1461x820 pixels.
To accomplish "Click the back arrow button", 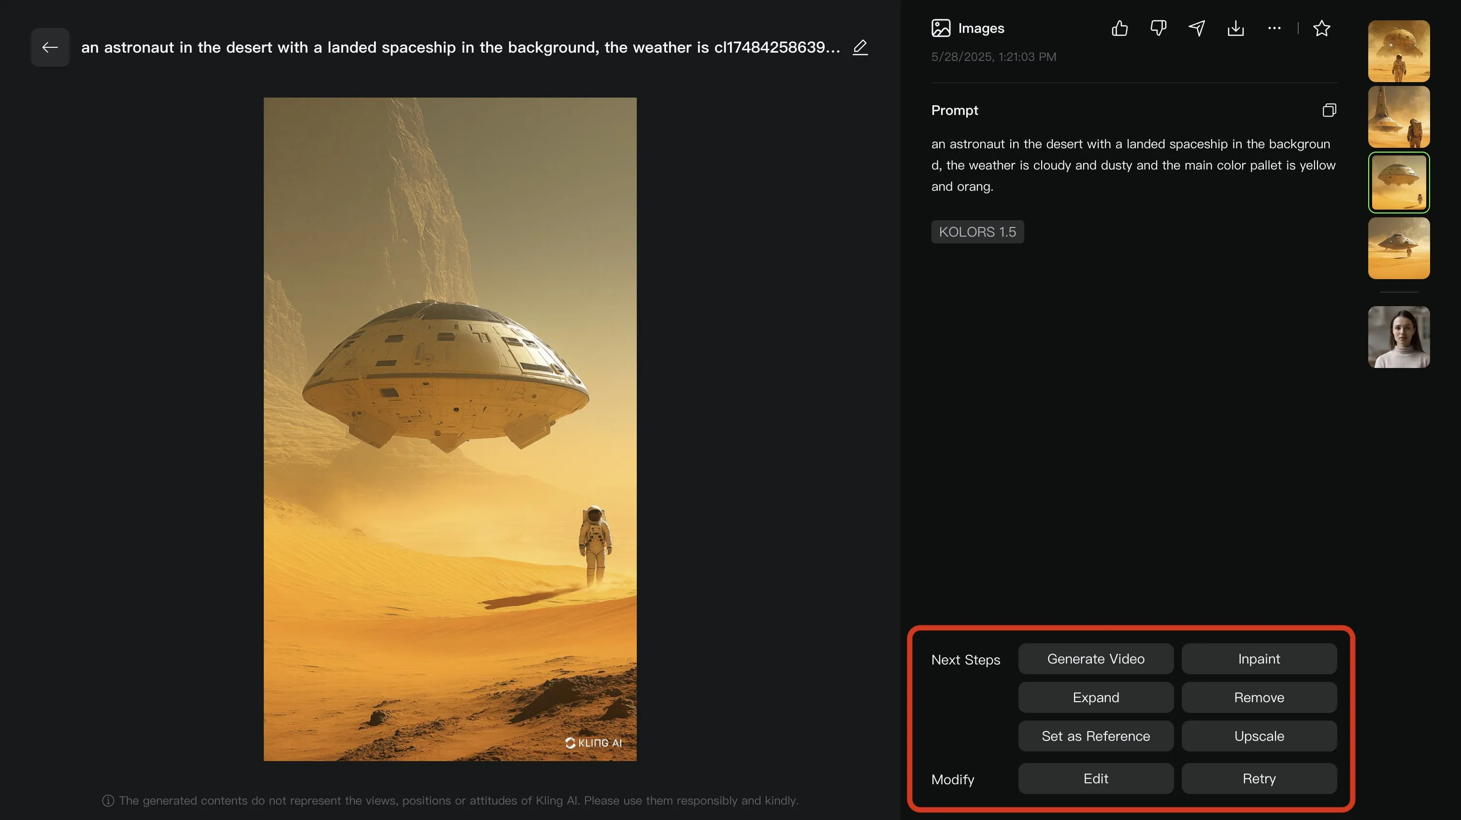I will pos(50,47).
